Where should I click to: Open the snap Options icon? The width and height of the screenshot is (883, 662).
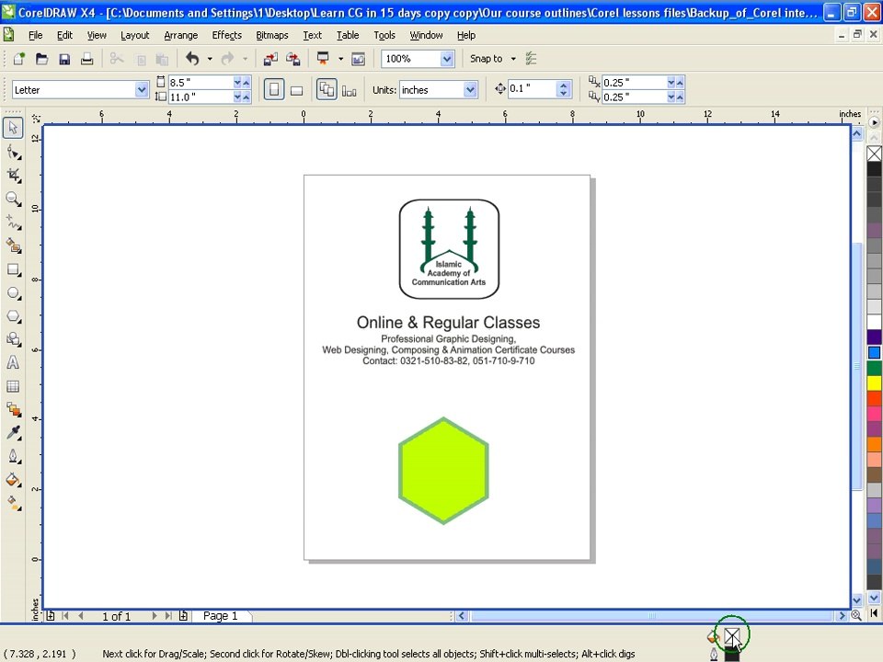tap(531, 59)
